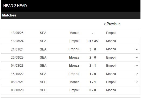Image resolution: width=141 pixels, height=98 pixels.
Task: Click the 01 : 45 kickoff time entry
Action: pyautogui.click(x=93, y=41)
